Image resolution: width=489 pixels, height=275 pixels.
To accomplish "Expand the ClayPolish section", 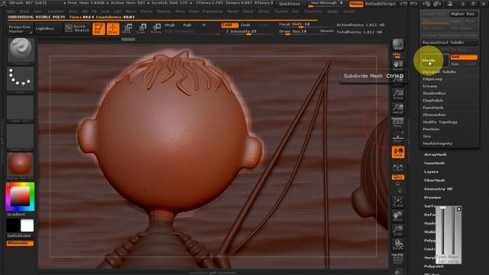I will click(x=433, y=101).
